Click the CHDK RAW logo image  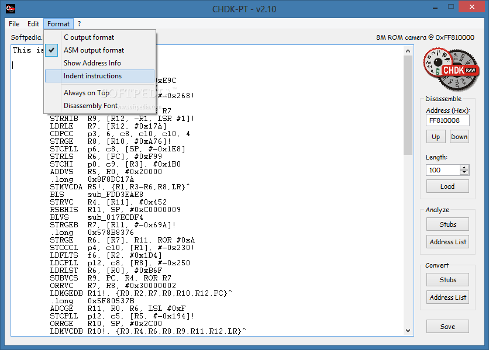click(x=450, y=69)
